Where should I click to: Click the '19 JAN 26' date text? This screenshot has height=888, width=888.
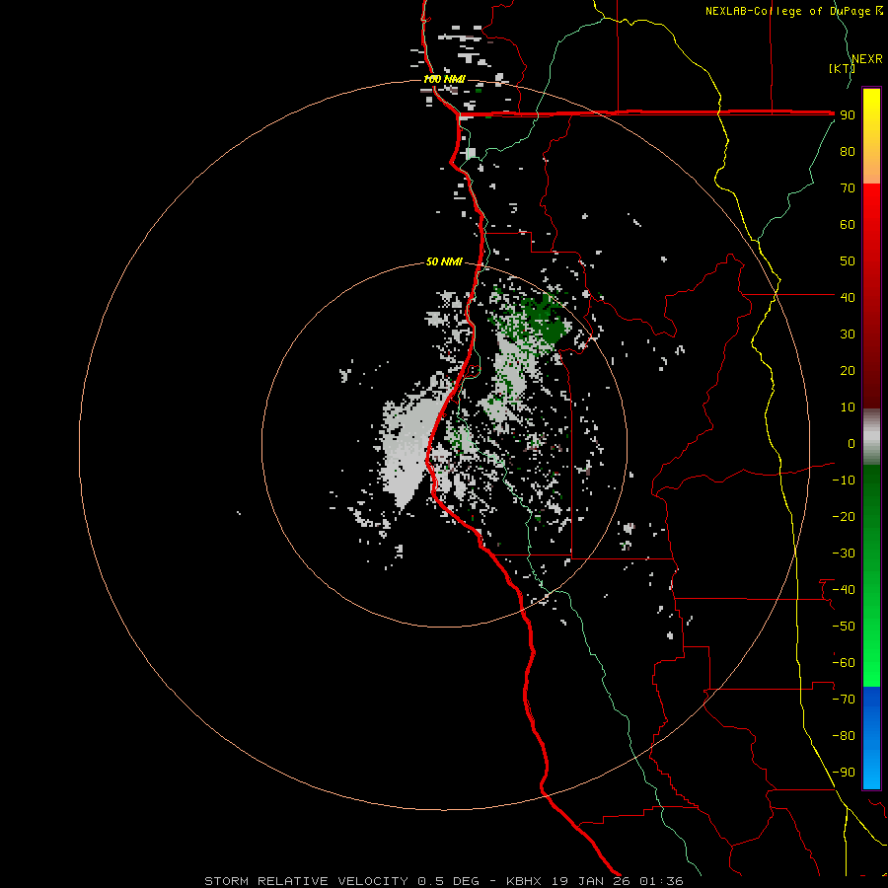tap(591, 881)
